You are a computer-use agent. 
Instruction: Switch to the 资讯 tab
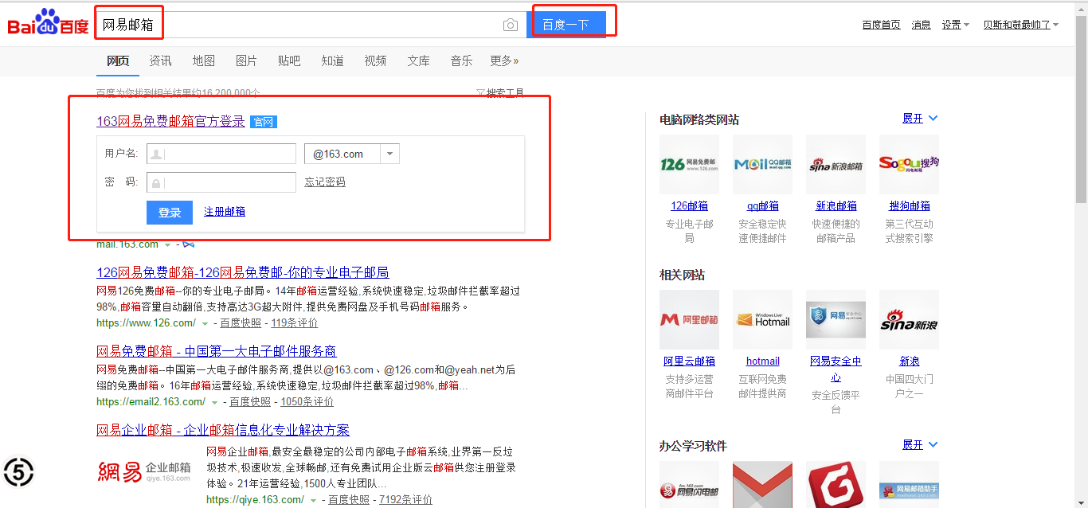point(160,61)
